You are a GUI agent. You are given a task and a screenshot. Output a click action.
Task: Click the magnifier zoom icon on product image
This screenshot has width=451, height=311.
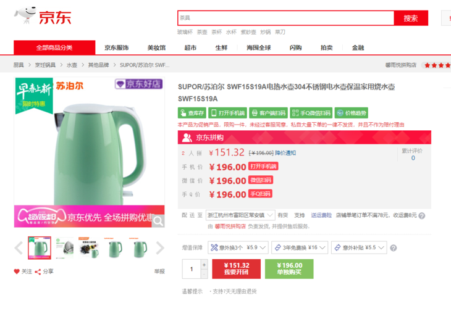[x=159, y=220]
